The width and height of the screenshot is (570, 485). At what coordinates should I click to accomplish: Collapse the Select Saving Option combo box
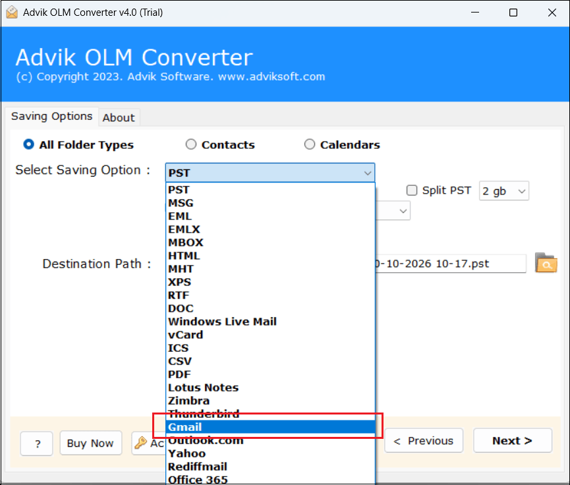(x=270, y=173)
